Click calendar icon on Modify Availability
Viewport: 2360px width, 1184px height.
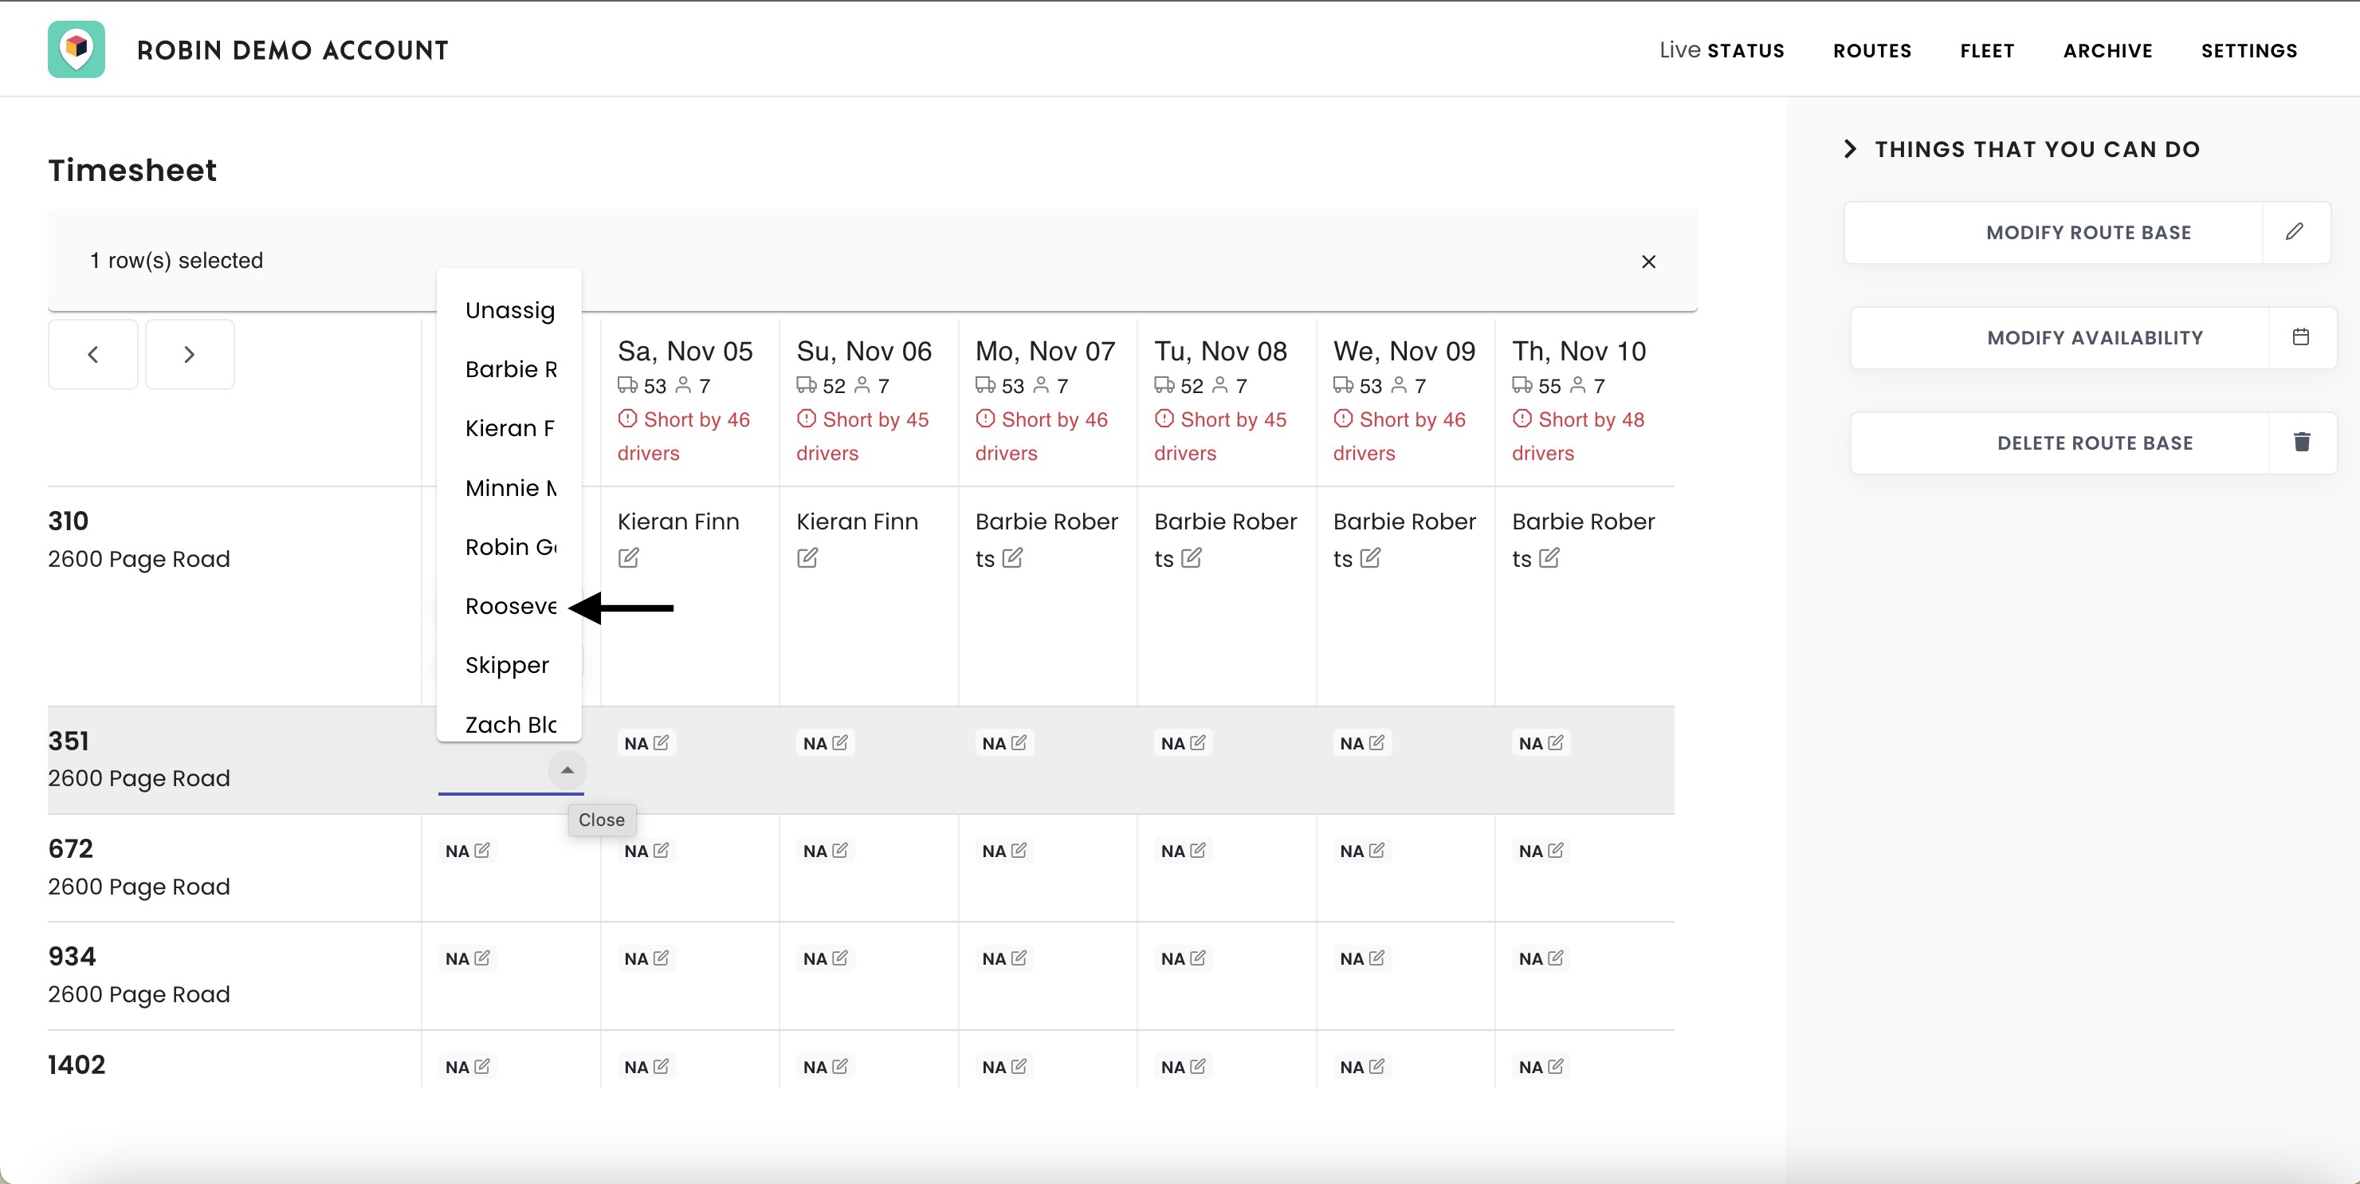tap(2300, 337)
